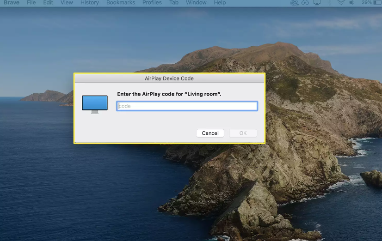Click the cloud sync menu bar icon

tap(295, 3)
